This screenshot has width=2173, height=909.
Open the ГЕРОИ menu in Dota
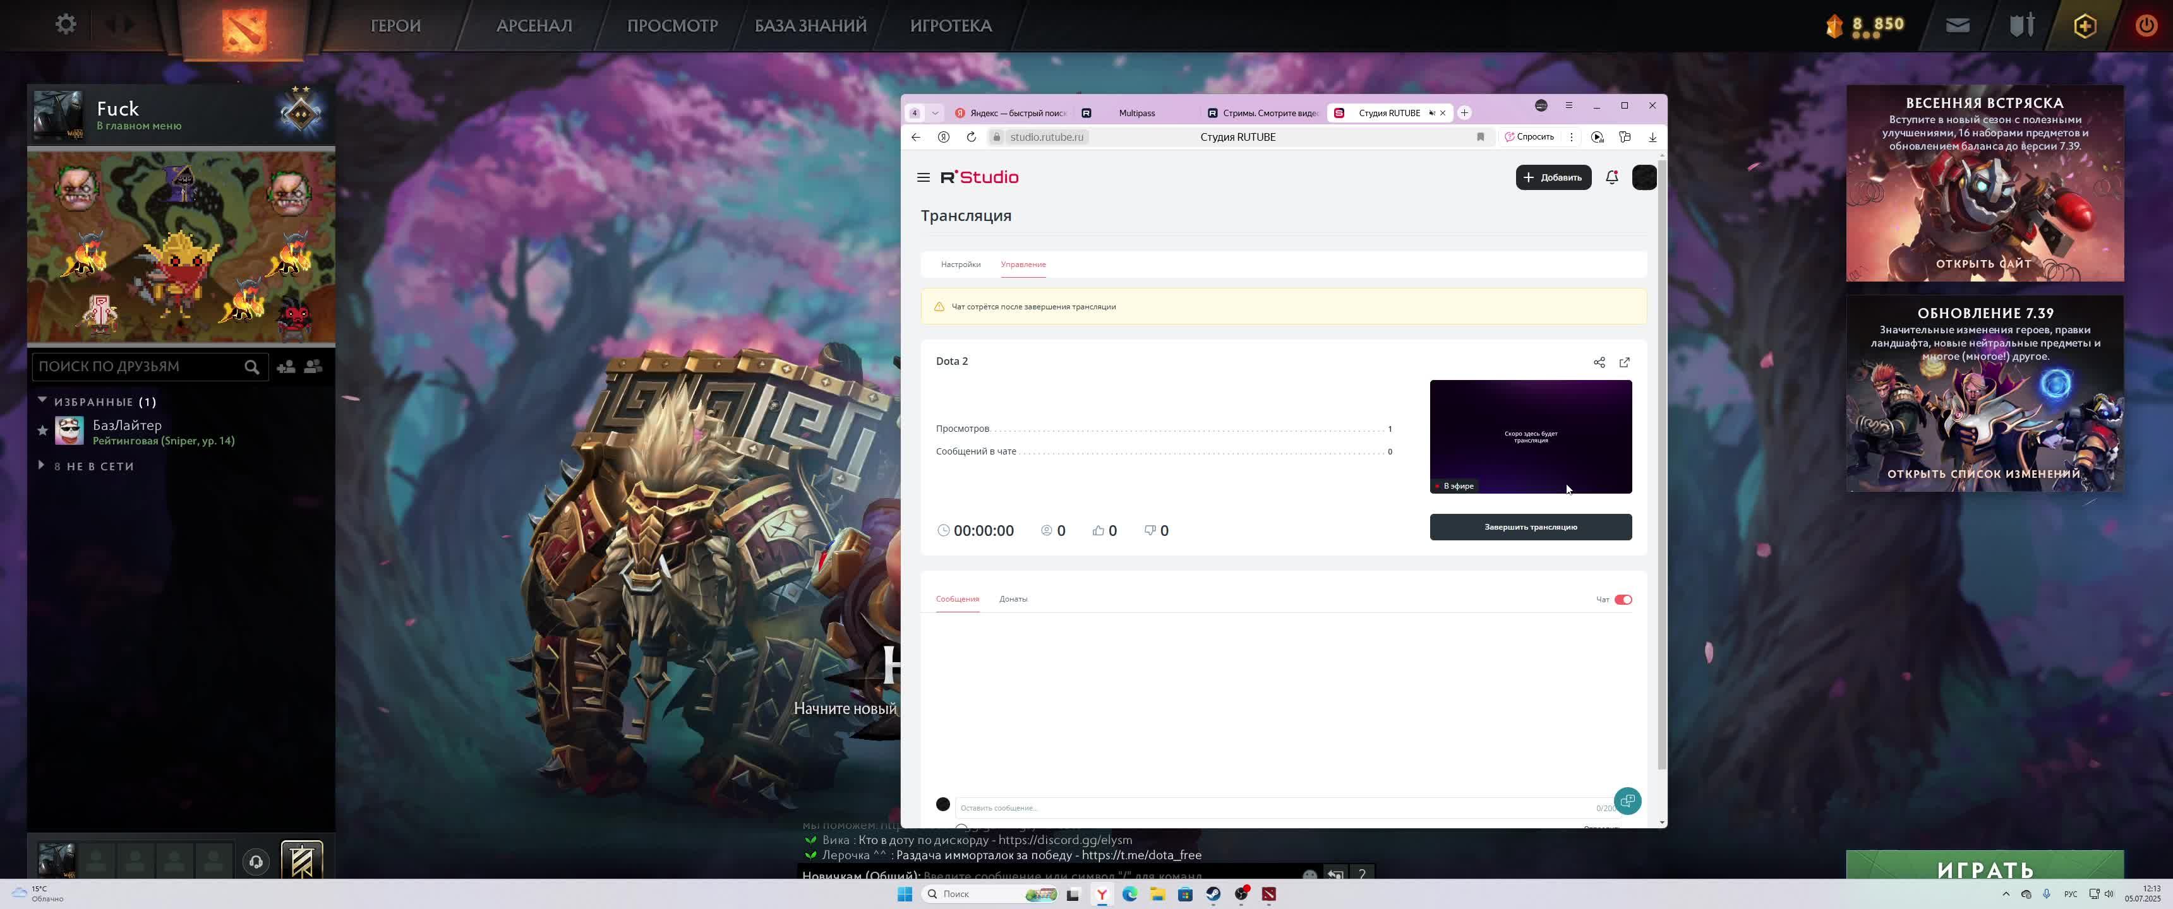pos(395,25)
